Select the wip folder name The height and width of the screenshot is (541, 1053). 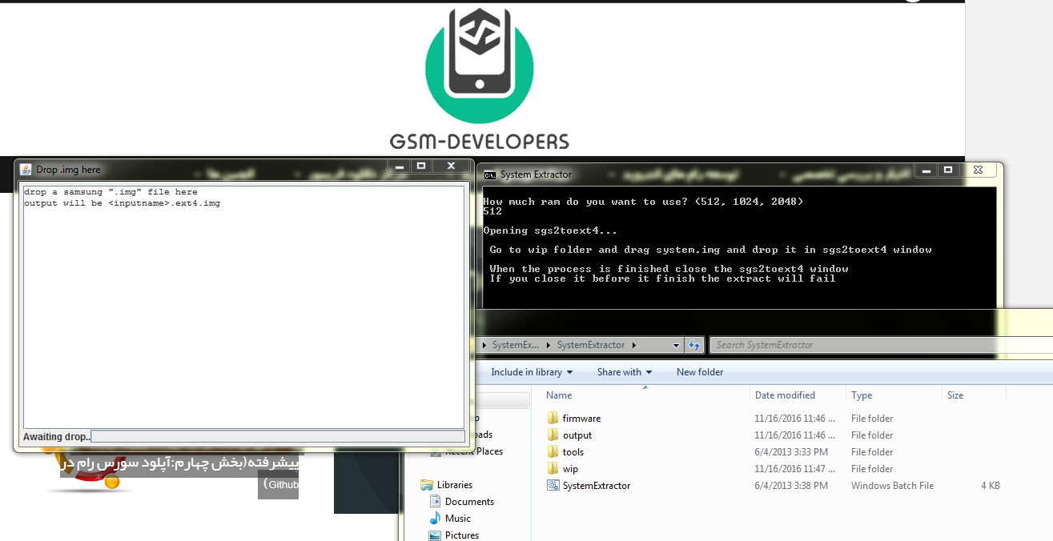(x=570, y=469)
